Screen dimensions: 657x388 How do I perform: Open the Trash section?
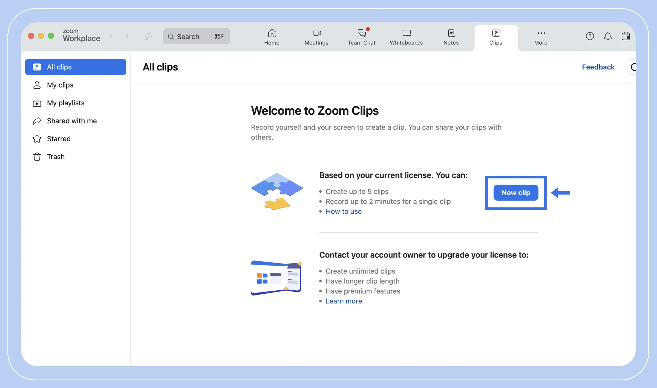(76, 157)
